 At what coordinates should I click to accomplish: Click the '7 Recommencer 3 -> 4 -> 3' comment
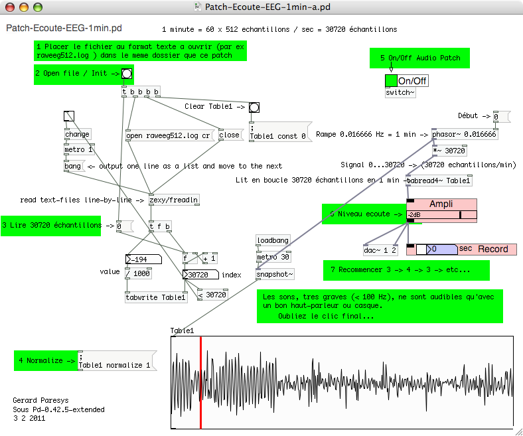400,269
